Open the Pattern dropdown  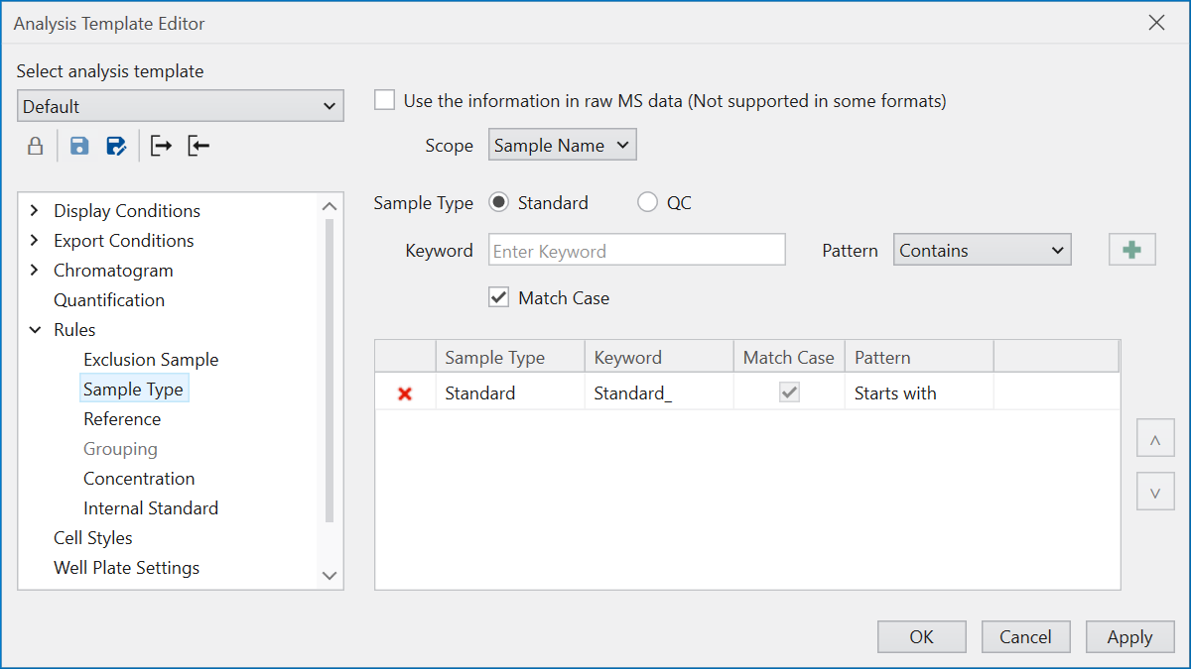[982, 251]
